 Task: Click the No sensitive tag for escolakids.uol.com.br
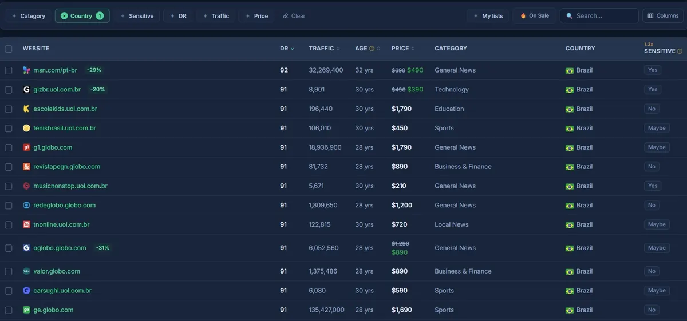652,109
